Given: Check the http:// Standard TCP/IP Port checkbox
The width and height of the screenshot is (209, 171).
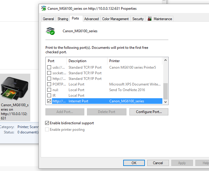Looking at the screenshot, I should [49, 78].
